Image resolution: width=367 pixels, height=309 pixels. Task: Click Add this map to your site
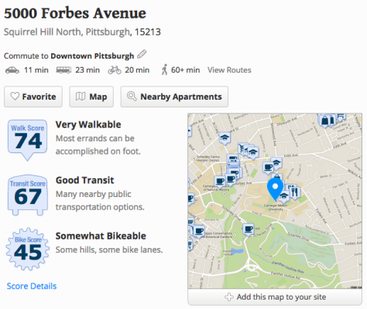(x=275, y=297)
